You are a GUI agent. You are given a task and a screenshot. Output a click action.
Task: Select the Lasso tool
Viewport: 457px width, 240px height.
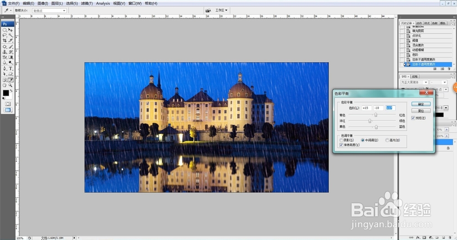pyautogui.click(x=5, y=35)
